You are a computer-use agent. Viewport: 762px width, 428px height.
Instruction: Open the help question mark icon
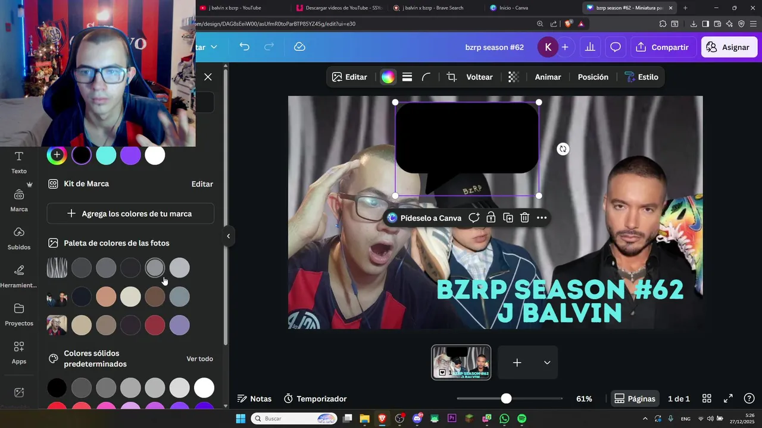point(749,399)
